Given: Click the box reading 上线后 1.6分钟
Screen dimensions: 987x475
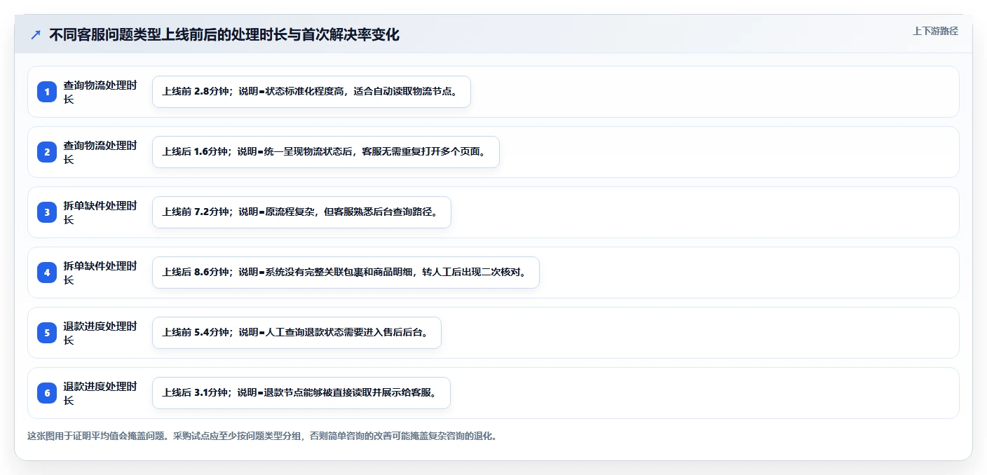Looking at the screenshot, I should tap(326, 152).
